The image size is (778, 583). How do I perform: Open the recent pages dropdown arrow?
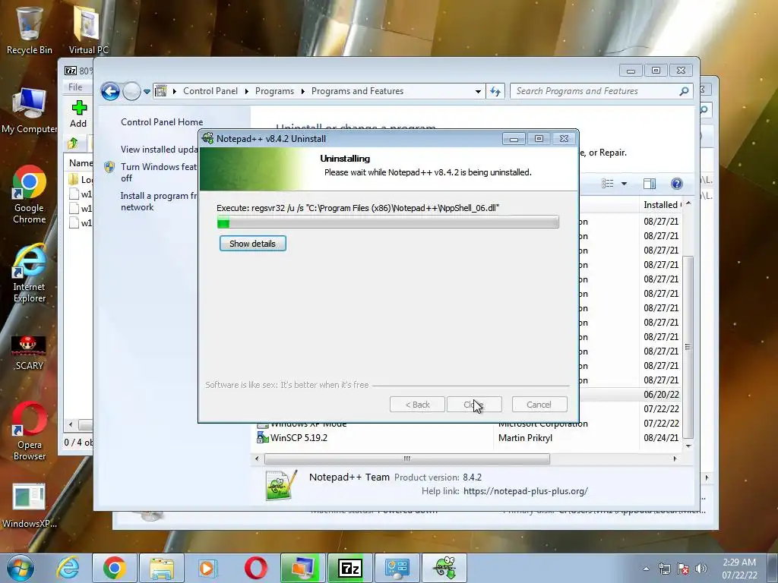coord(147,91)
